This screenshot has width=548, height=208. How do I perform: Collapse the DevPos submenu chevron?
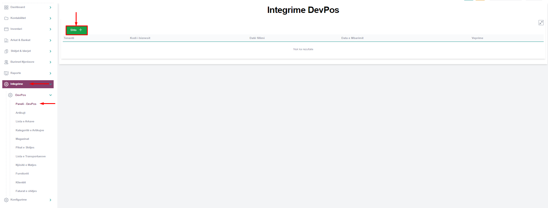click(x=50, y=95)
